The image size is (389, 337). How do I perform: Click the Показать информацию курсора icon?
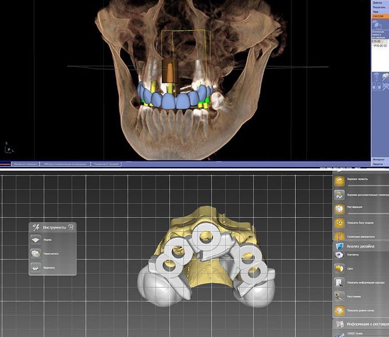click(x=339, y=283)
